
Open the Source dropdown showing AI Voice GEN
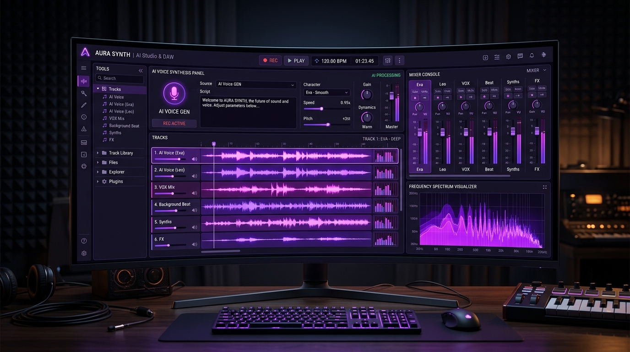click(x=256, y=84)
